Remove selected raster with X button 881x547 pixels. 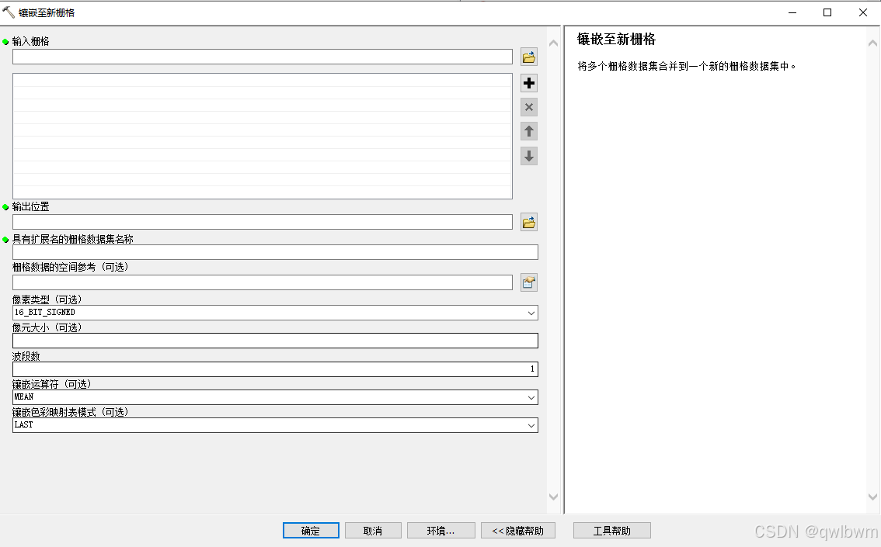click(x=529, y=107)
